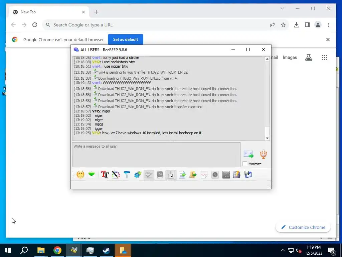Click the Set as default button
This screenshot has width=342, height=257.
[126, 39]
